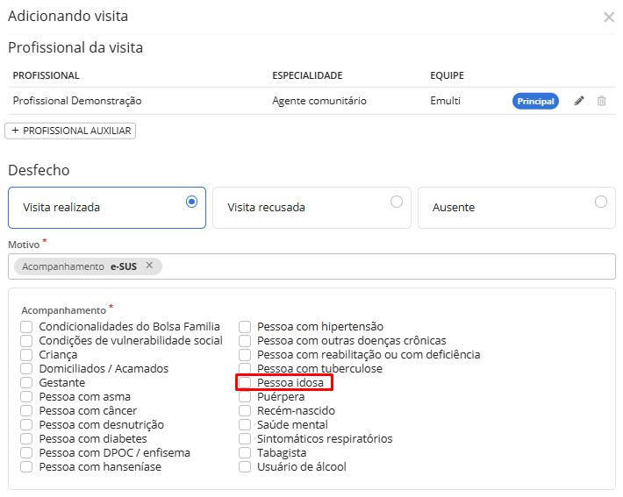The width and height of the screenshot is (623, 497).
Task: Close the Adicionando visita dialog
Action: click(609, 17)
